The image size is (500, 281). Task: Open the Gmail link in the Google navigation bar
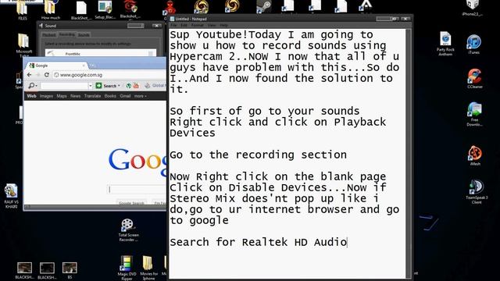[125, 96]
